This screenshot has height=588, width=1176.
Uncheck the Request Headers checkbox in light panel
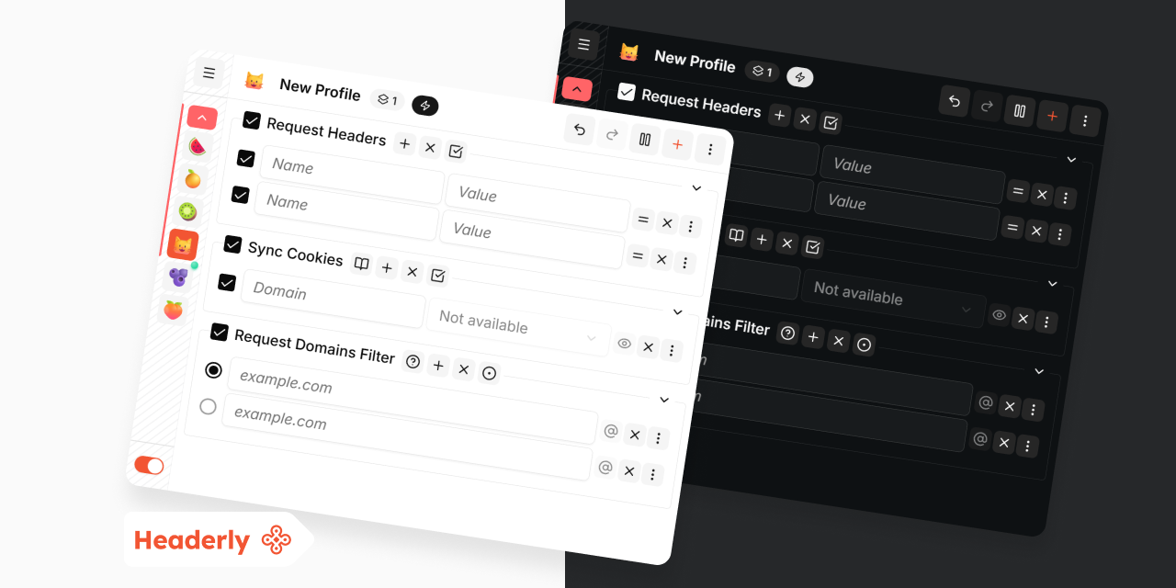coord(252,120)
